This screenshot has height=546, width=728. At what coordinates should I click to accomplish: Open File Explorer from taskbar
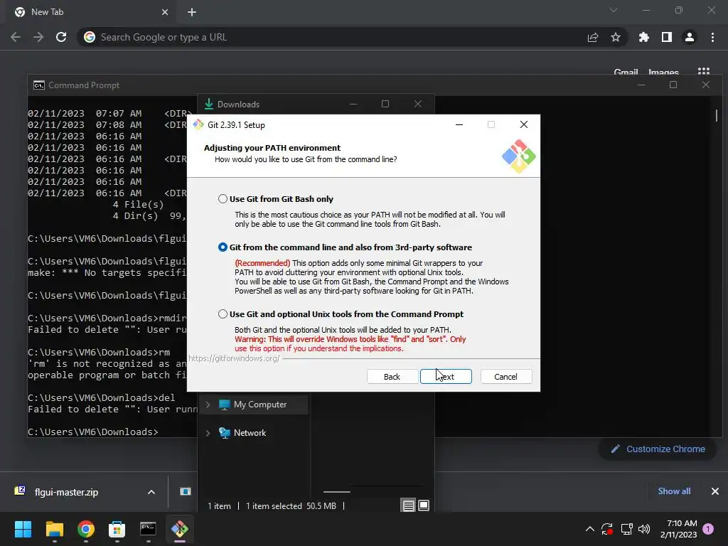pos(54,529)
